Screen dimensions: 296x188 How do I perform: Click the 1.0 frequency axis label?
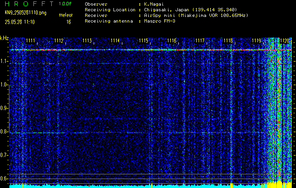(x=4, y=85)
